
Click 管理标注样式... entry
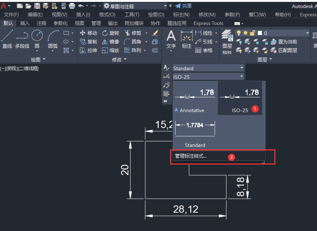coord(219,156)
